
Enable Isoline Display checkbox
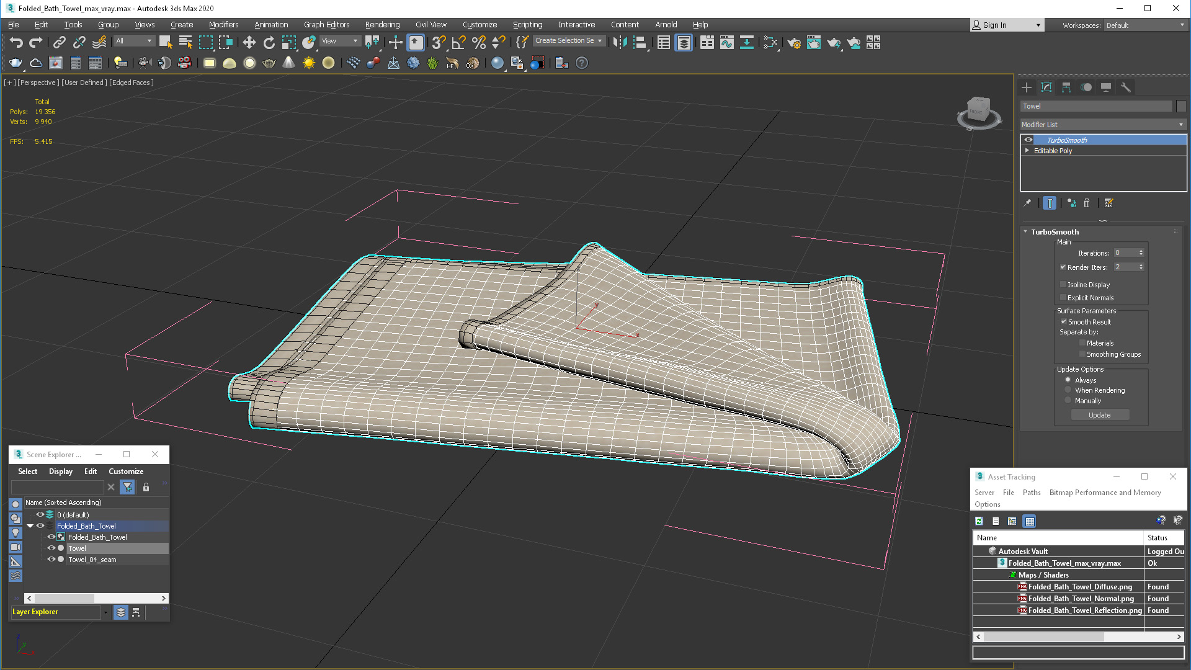[x=1063, y=285]
